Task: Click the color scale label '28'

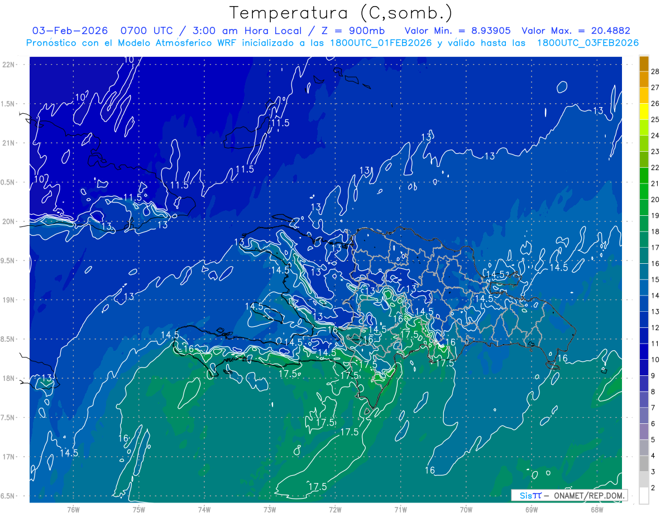Action: coord(655,71)
